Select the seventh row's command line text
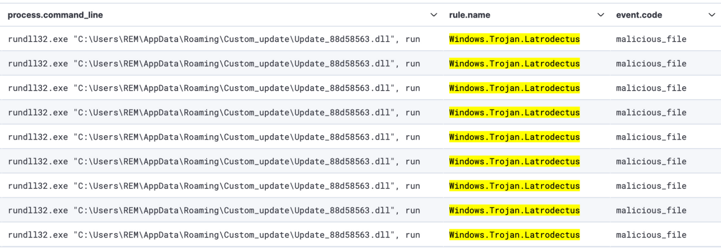The height and width of the screenshot is (248, 721). (x=214, y=186)
